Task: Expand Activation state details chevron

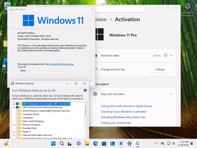Action: pos(171,55)
